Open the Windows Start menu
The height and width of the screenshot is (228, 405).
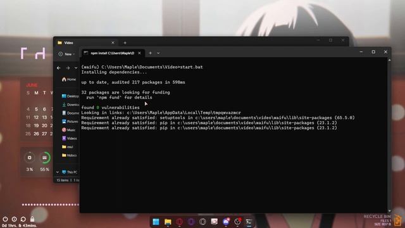tap(156, 222)
